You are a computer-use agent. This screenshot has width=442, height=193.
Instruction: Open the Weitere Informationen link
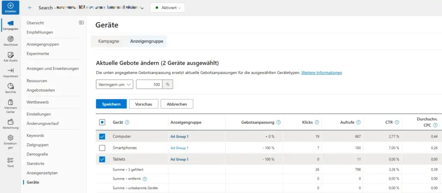(x=322, y=72)
